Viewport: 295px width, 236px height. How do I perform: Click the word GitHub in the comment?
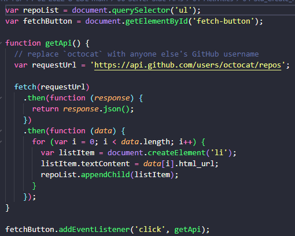205,54
